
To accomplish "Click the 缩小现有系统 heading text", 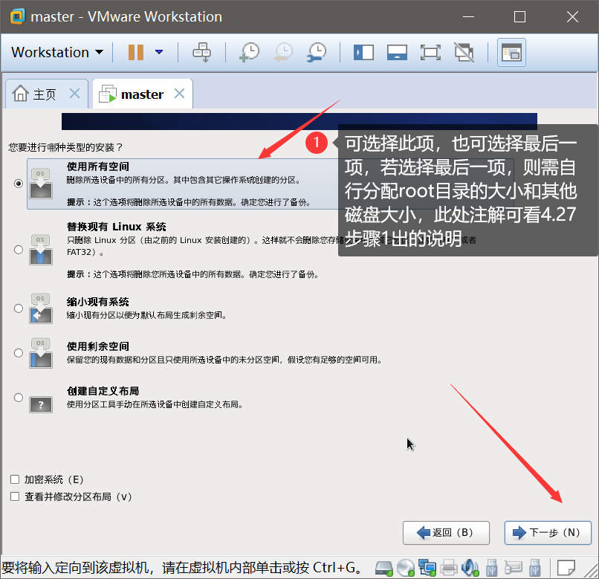I will (x=98, y=302).
